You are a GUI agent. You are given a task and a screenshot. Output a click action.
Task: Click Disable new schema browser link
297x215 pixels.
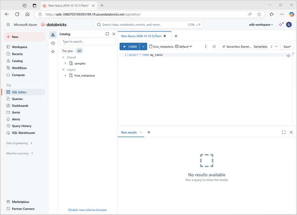88,210
